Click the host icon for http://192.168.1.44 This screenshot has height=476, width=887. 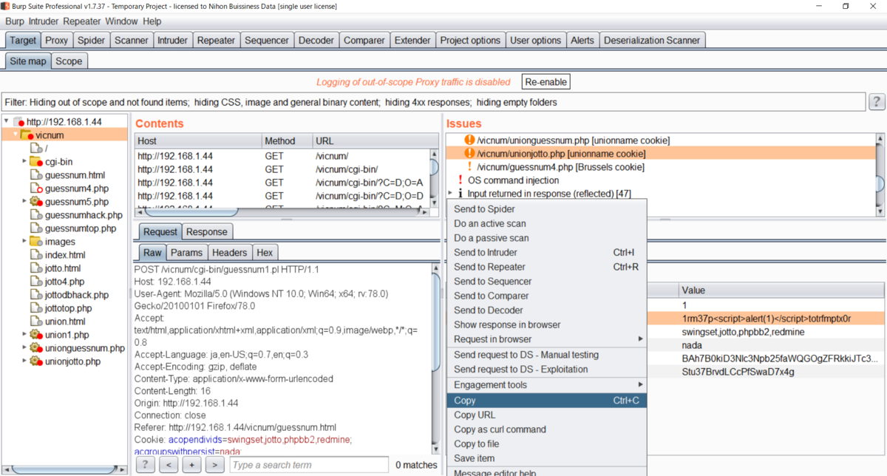pyautogui.click(x=19, y=122)
